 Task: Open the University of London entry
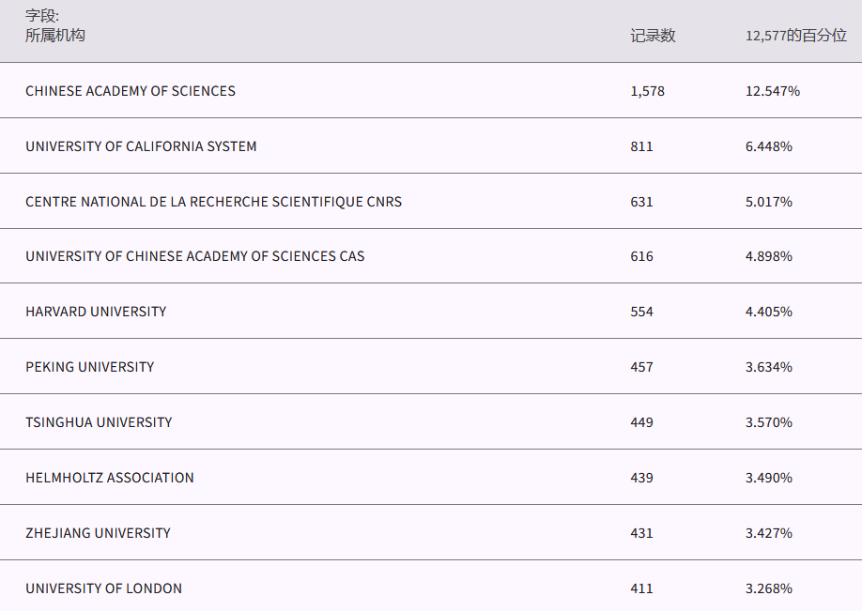pyautogui.click(x=103, y=588)
